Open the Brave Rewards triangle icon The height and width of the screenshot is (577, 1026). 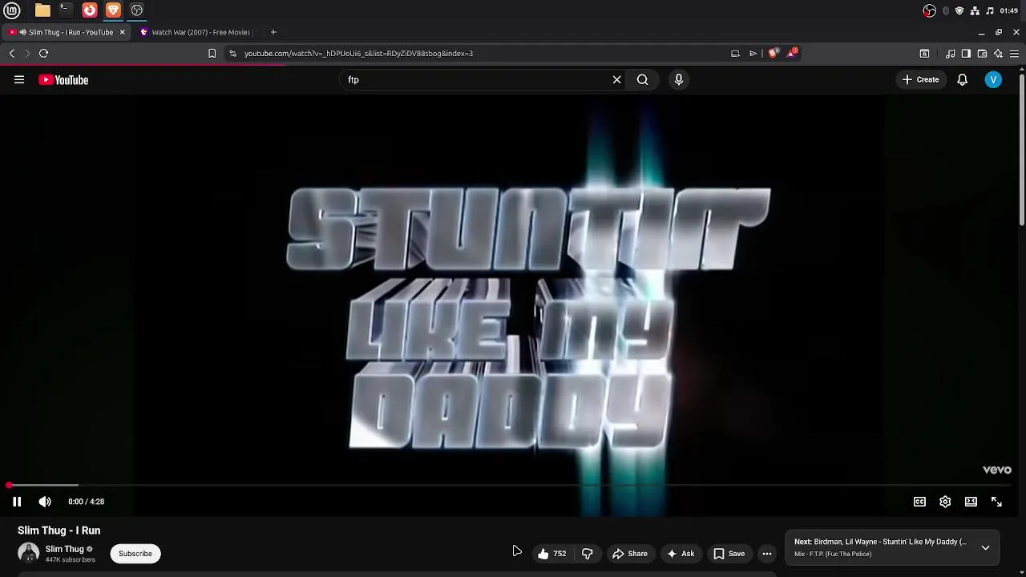(x=793, y=53)
